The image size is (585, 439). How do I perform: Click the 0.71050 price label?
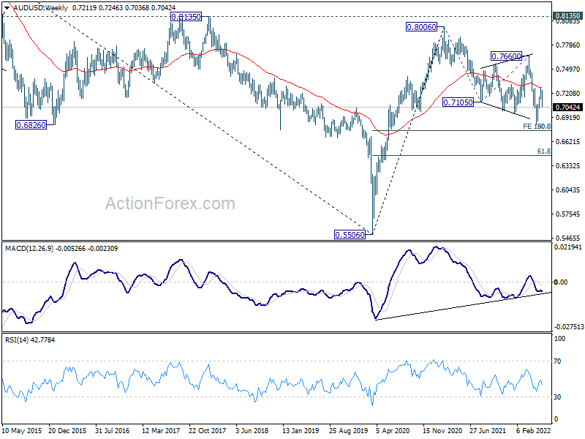[458, 102]
